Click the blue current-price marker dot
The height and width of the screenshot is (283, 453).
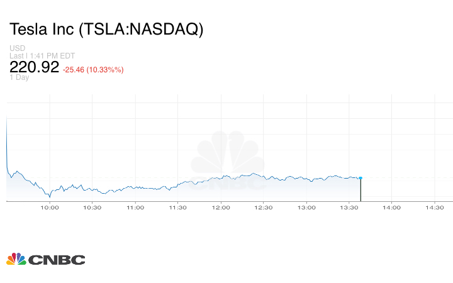pyautogui.click(x=361, y=178)
